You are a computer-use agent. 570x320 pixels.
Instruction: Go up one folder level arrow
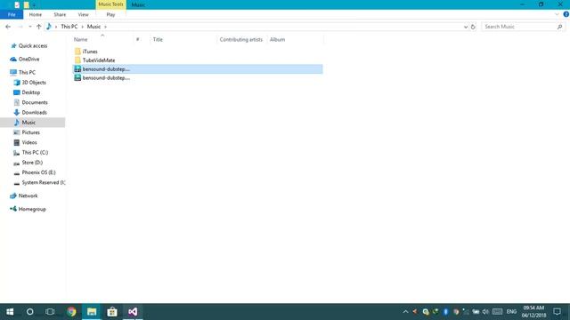click(39, 27)
